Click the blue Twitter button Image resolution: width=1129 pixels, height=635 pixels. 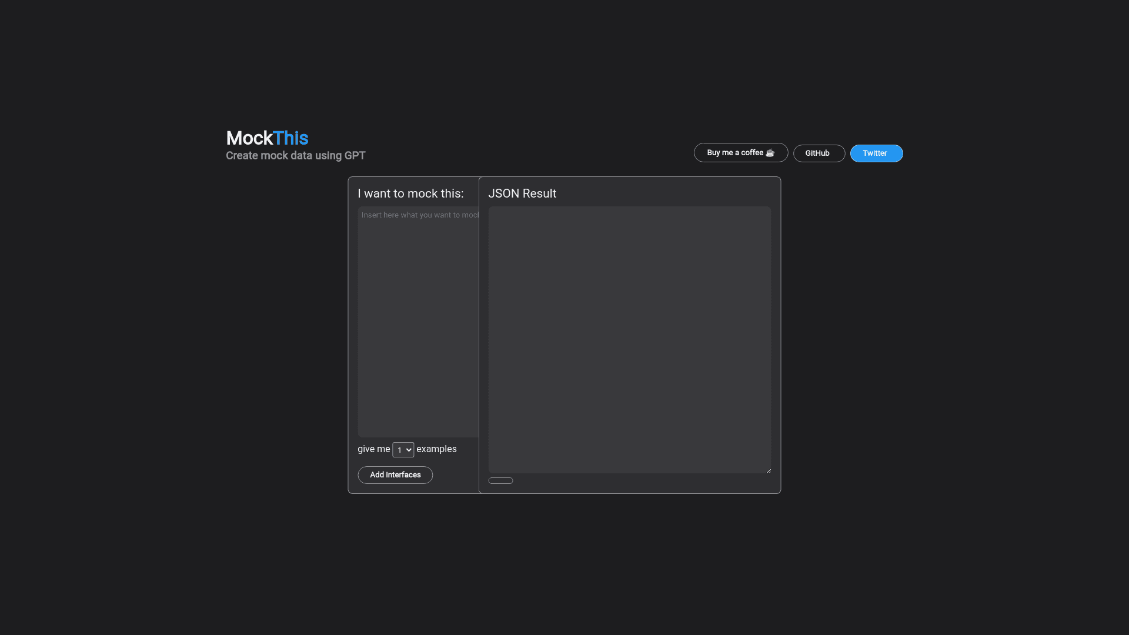tap(876, 153)
